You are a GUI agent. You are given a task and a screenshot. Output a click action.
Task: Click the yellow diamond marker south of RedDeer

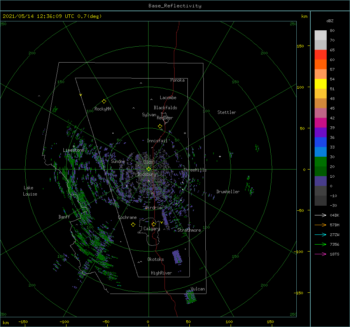tap(160, 126)
